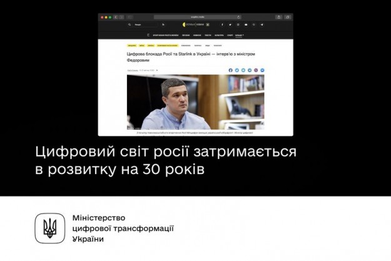This screenshot has width=391, height=261.
Task: Open the site search magnifier icon
Action: click(x=130, y=25)
